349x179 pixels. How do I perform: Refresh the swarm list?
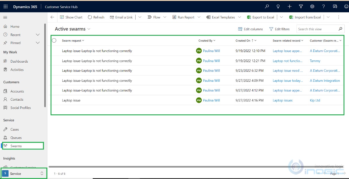coord(96,17)
